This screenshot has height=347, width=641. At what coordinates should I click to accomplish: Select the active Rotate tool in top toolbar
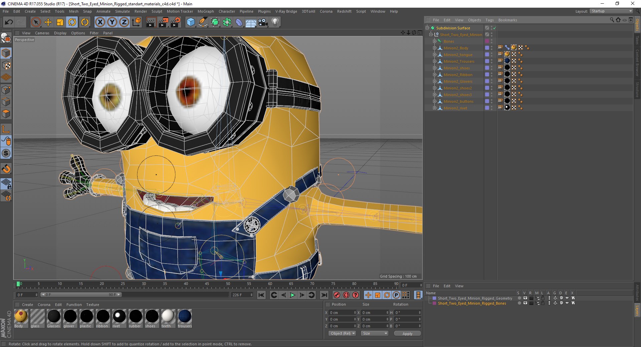click(72, 22)
